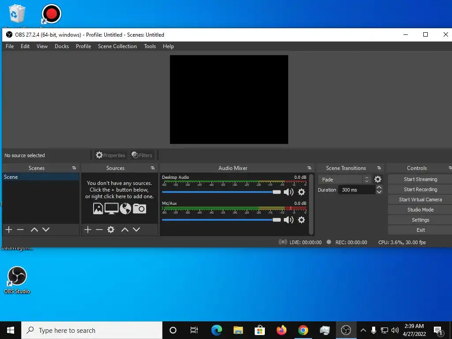
Task: Mute Mic/Aux speaker icon
Action: [x=289, y=220]
